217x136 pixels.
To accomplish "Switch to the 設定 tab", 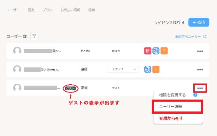I will tap(31, 10).
